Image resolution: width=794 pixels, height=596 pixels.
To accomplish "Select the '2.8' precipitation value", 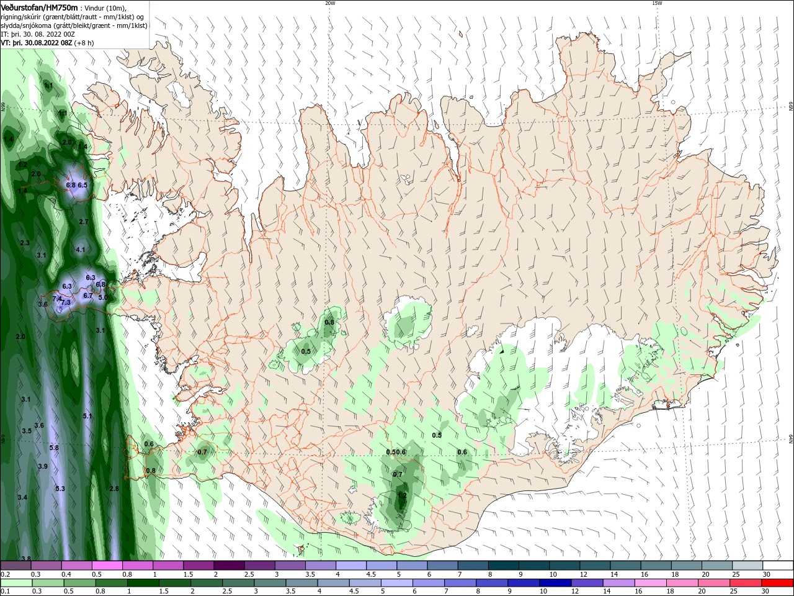I will click(114, 489).
